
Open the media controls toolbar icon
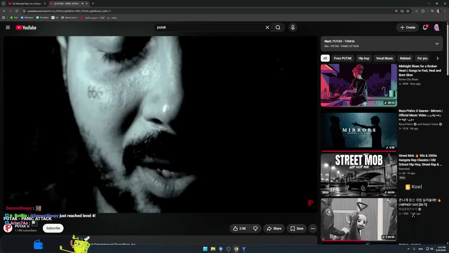(432, 11)
